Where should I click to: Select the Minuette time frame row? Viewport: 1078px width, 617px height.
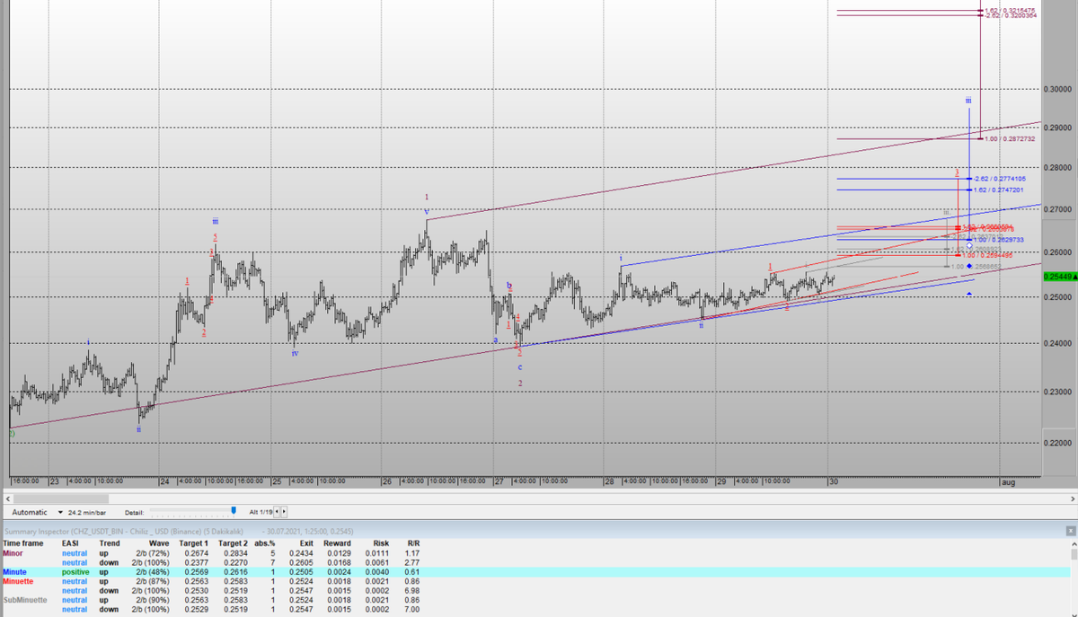535,581
